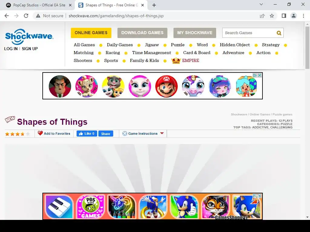
Task: Click the Shockwave logo
Action: coord(29,37)
